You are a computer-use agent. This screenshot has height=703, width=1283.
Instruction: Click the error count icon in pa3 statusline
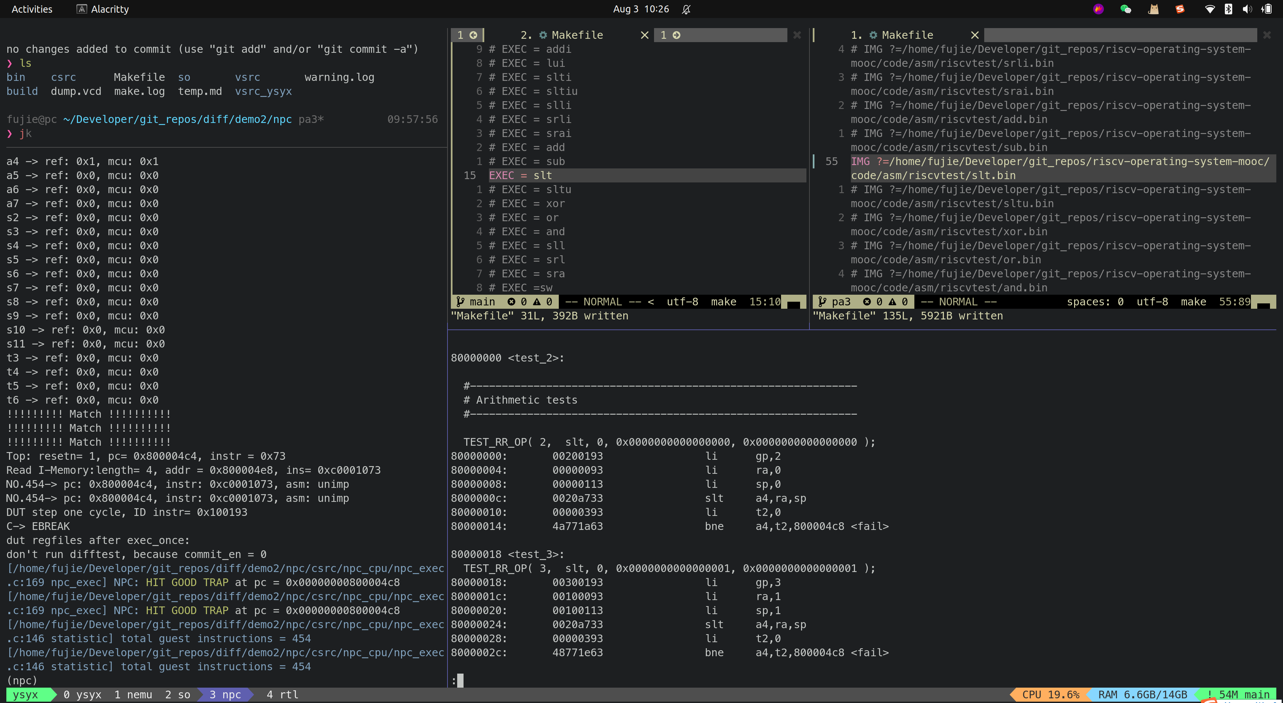[867, 302]
